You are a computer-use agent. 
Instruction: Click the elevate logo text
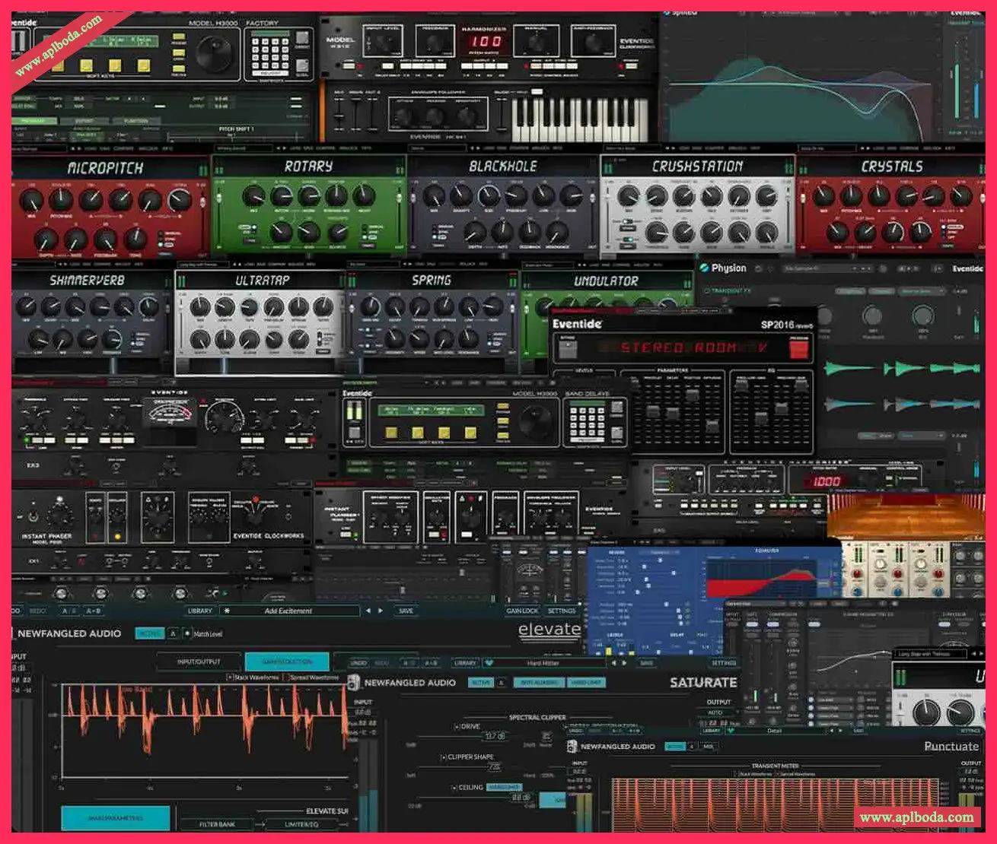[549, 630]
